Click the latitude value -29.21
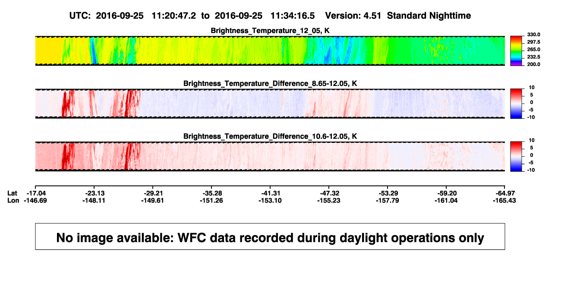Screen dimensions: 561x288 [x=153, y=193]
